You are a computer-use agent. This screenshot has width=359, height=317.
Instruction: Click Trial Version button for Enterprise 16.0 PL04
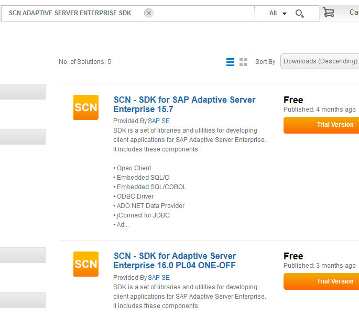321,281
